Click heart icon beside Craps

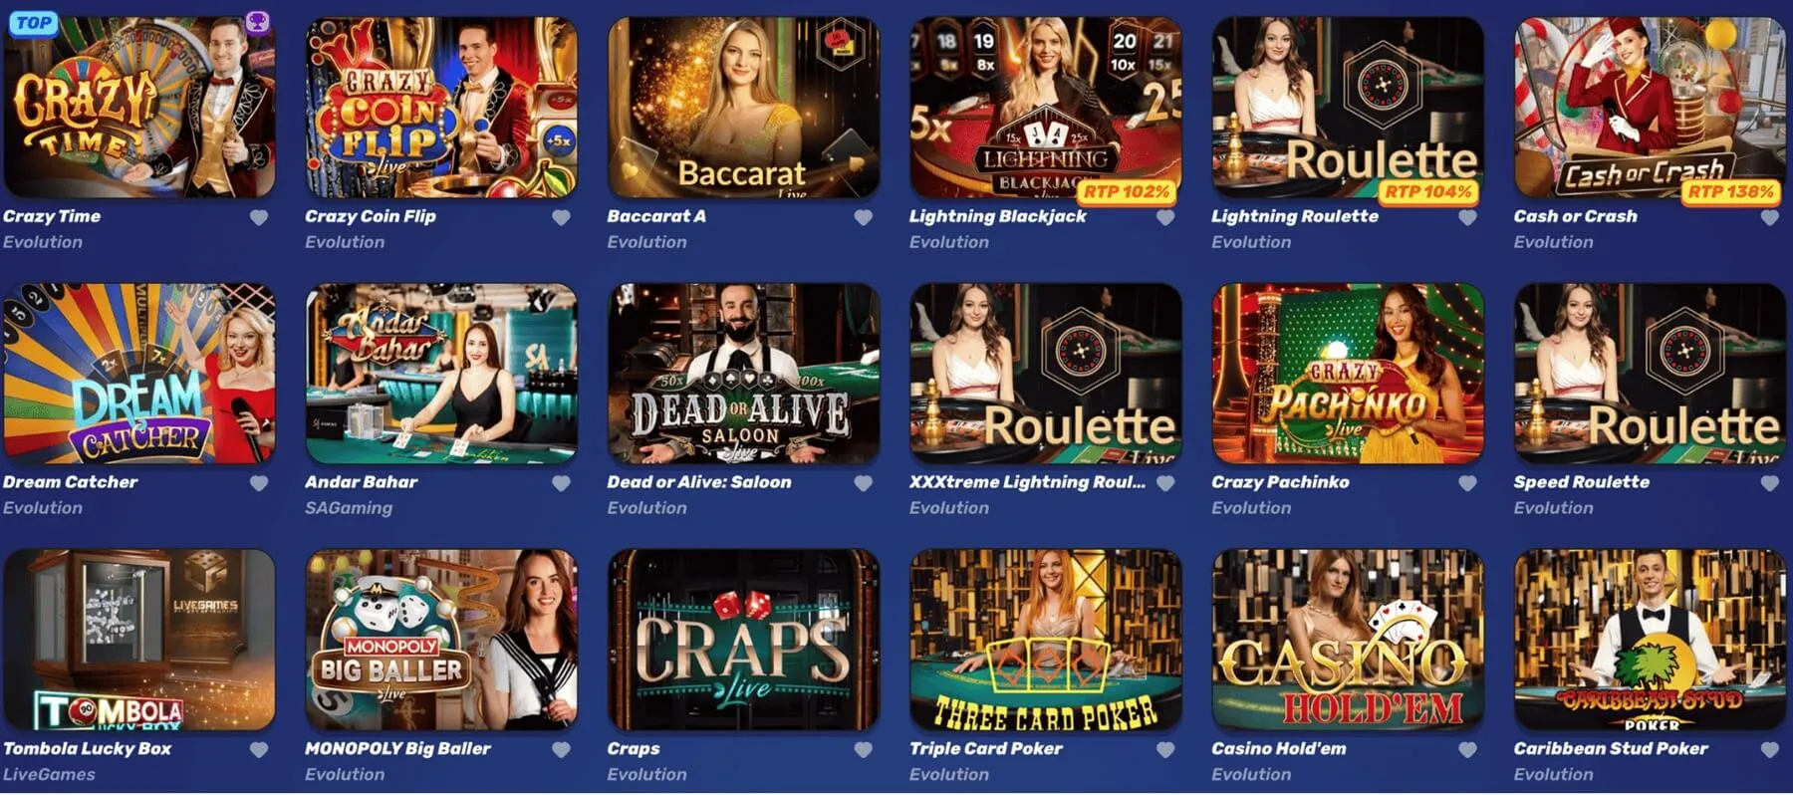[864, 749]
